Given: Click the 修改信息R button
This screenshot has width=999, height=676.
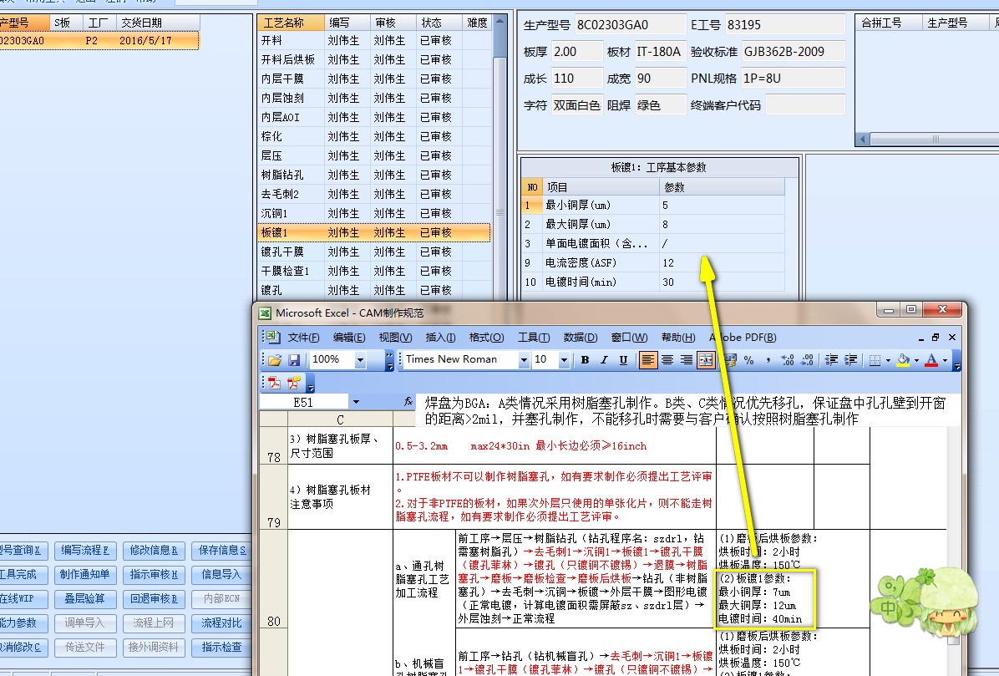Looking at the screenshot, I should [154, 550].
